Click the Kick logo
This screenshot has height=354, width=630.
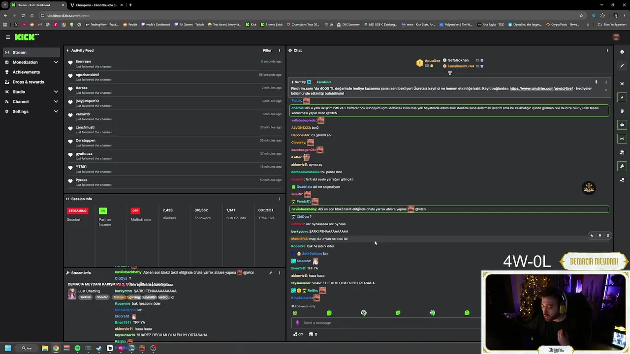pos(27,37)
